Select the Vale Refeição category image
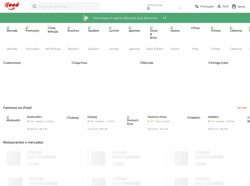This screenshot has height=186, width=250. tap(53, 30)
